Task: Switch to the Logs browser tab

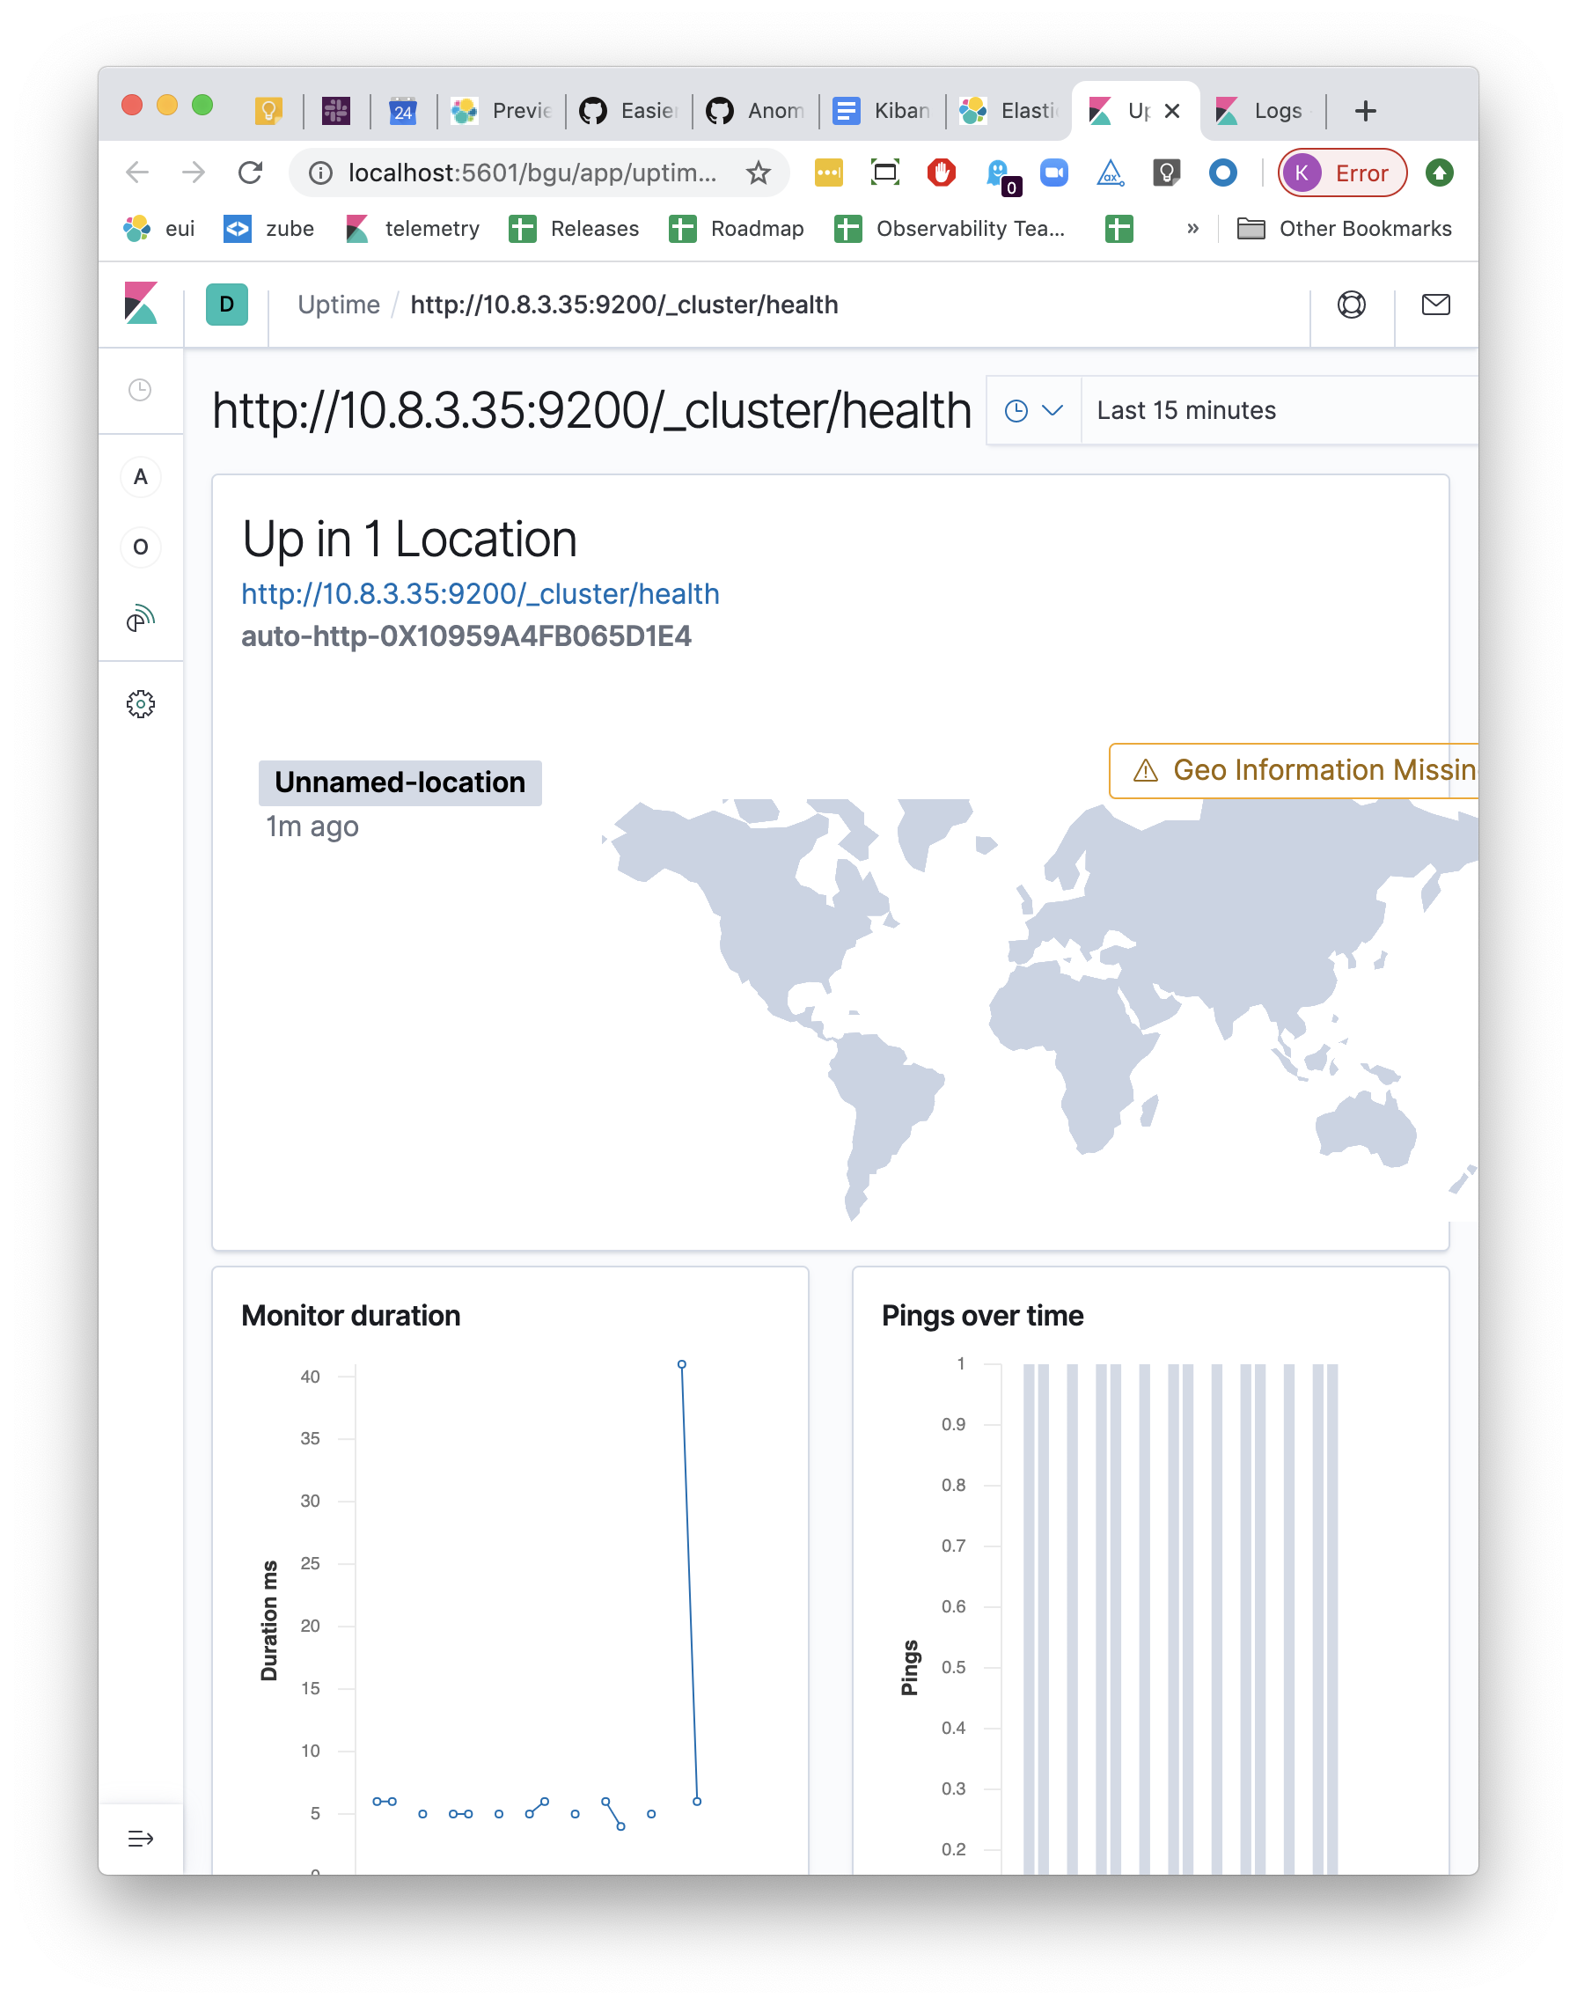Action: click(x=1263, y=111)
